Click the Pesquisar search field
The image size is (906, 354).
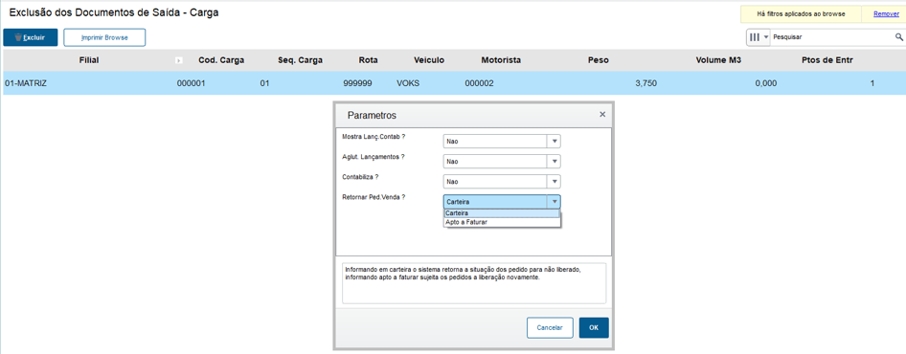click(832, 37)
